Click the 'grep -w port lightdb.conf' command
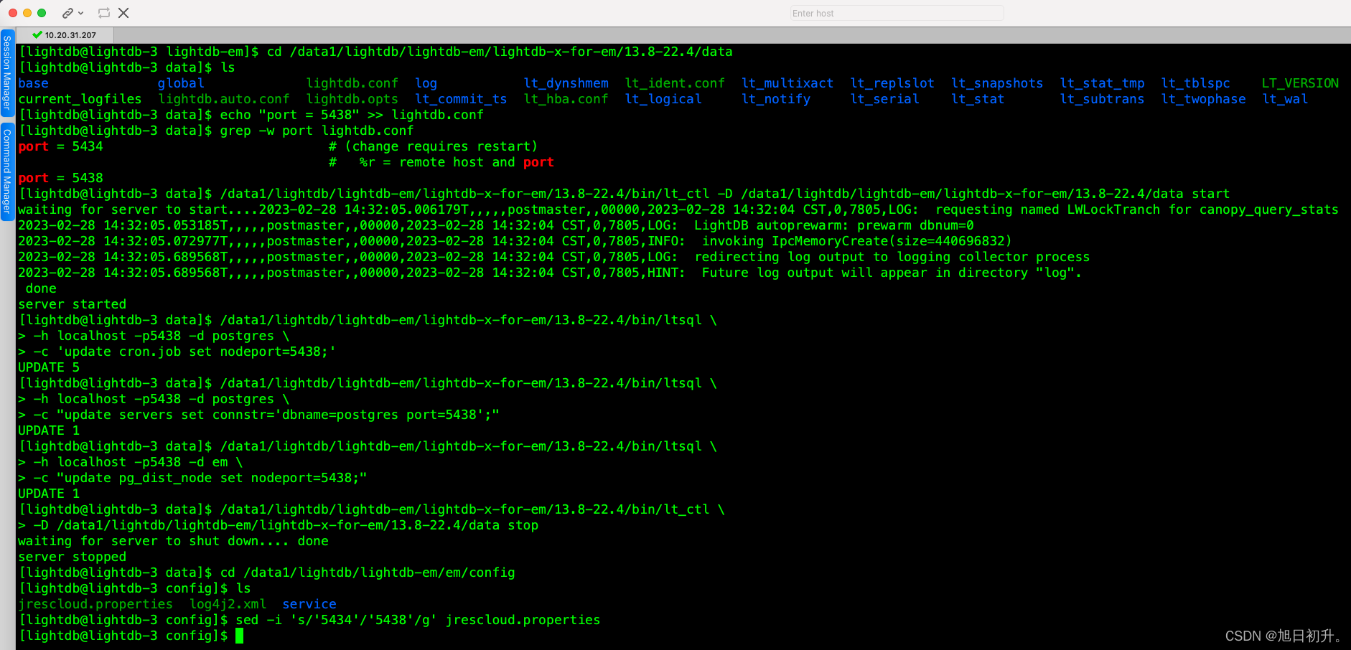 [317, 131]
